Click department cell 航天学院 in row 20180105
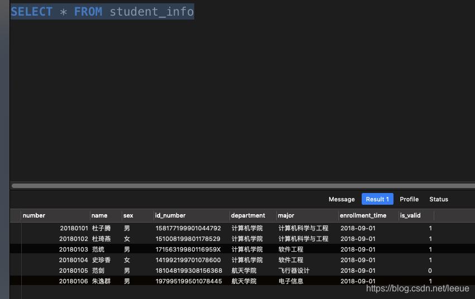This screenshot has height=299, width=475. point(244,271)
